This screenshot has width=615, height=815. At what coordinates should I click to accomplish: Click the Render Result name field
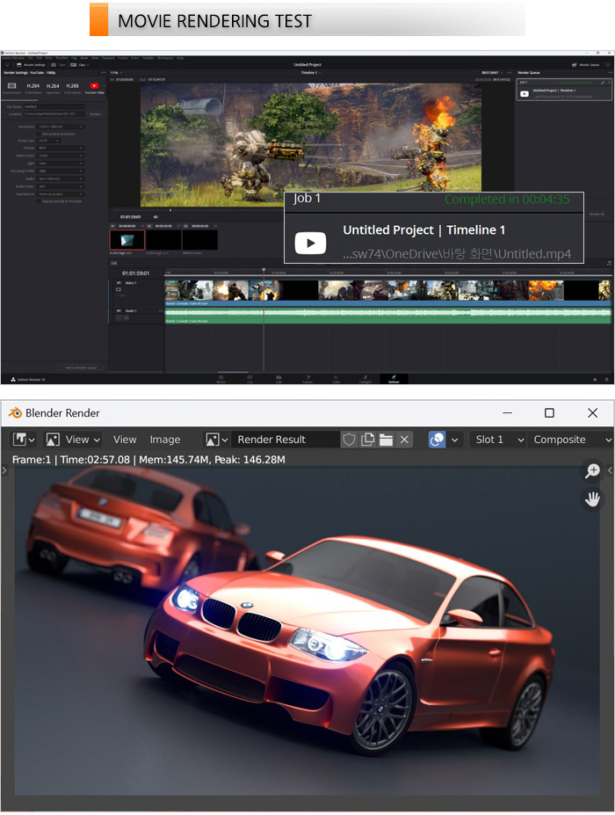pyautogui.click(x=285, y=440)
